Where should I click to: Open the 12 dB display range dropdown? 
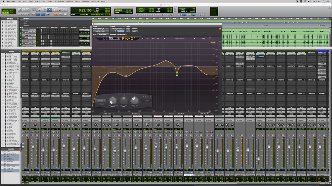coord(213,42)
